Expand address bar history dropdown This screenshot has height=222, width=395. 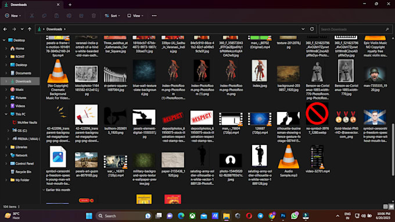coord(303,29)
